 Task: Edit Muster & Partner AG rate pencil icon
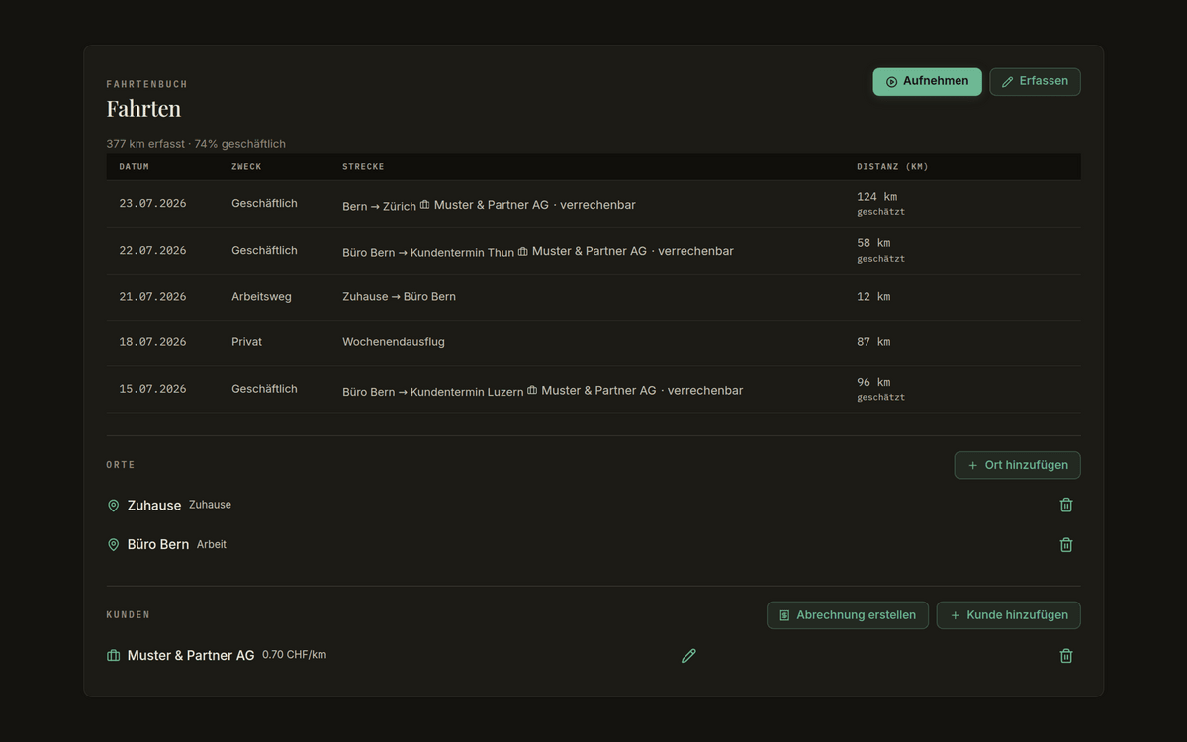click(x=688, y=656)
